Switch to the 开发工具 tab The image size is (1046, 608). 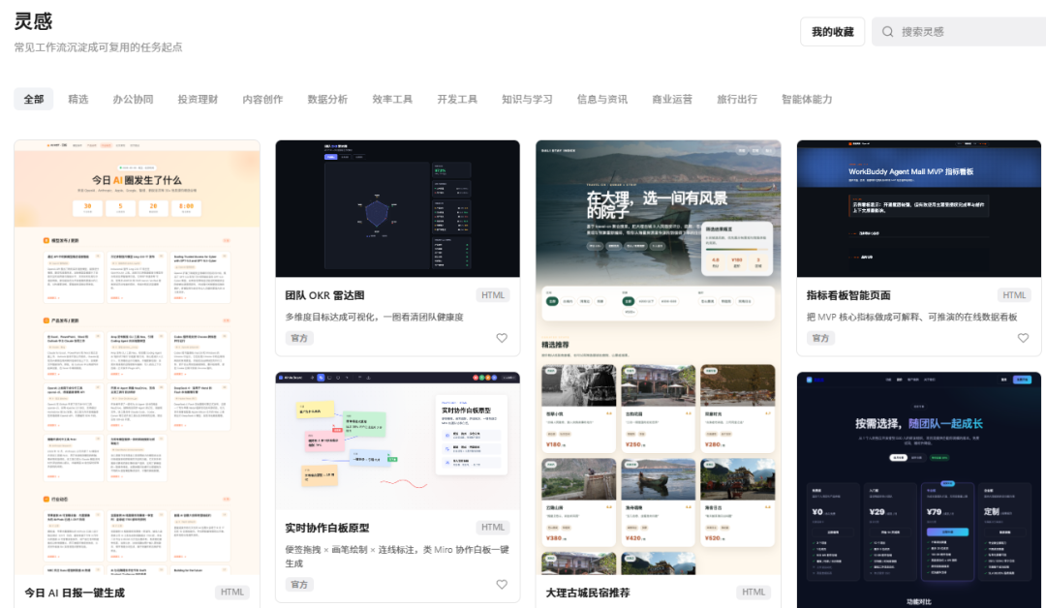click(x=457, y=100)
